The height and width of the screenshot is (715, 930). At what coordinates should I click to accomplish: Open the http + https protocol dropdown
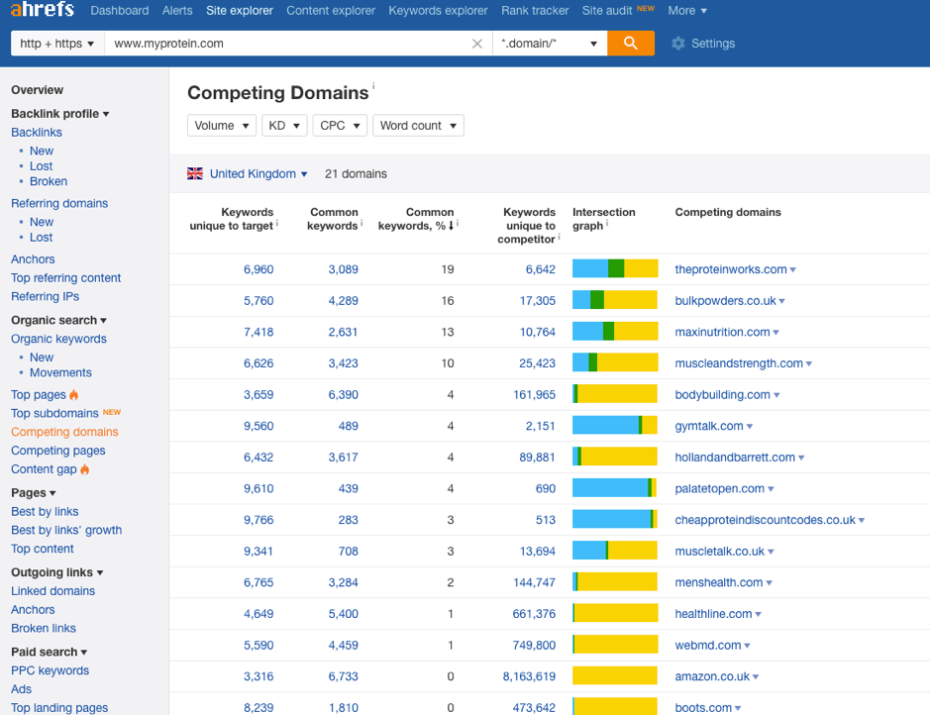pos(57,44)
